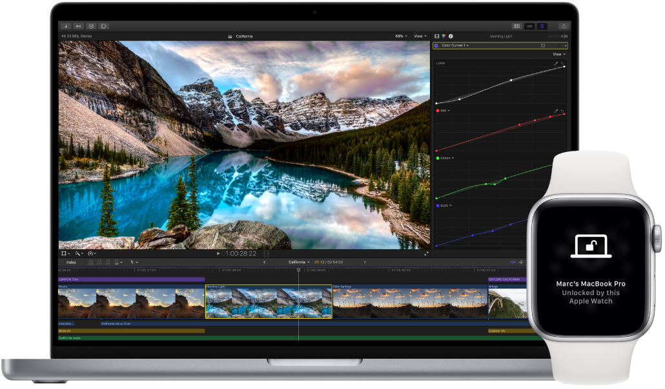Open the Video inspector filmstrip icon
Image resolution: width=665 pixels, height=389 pixels.
click(x=436, y=36)
